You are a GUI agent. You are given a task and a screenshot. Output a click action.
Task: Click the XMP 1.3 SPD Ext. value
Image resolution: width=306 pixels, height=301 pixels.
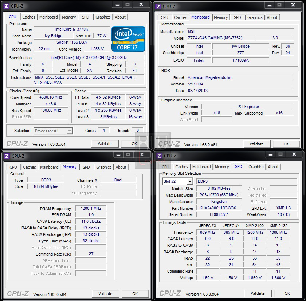283,208
